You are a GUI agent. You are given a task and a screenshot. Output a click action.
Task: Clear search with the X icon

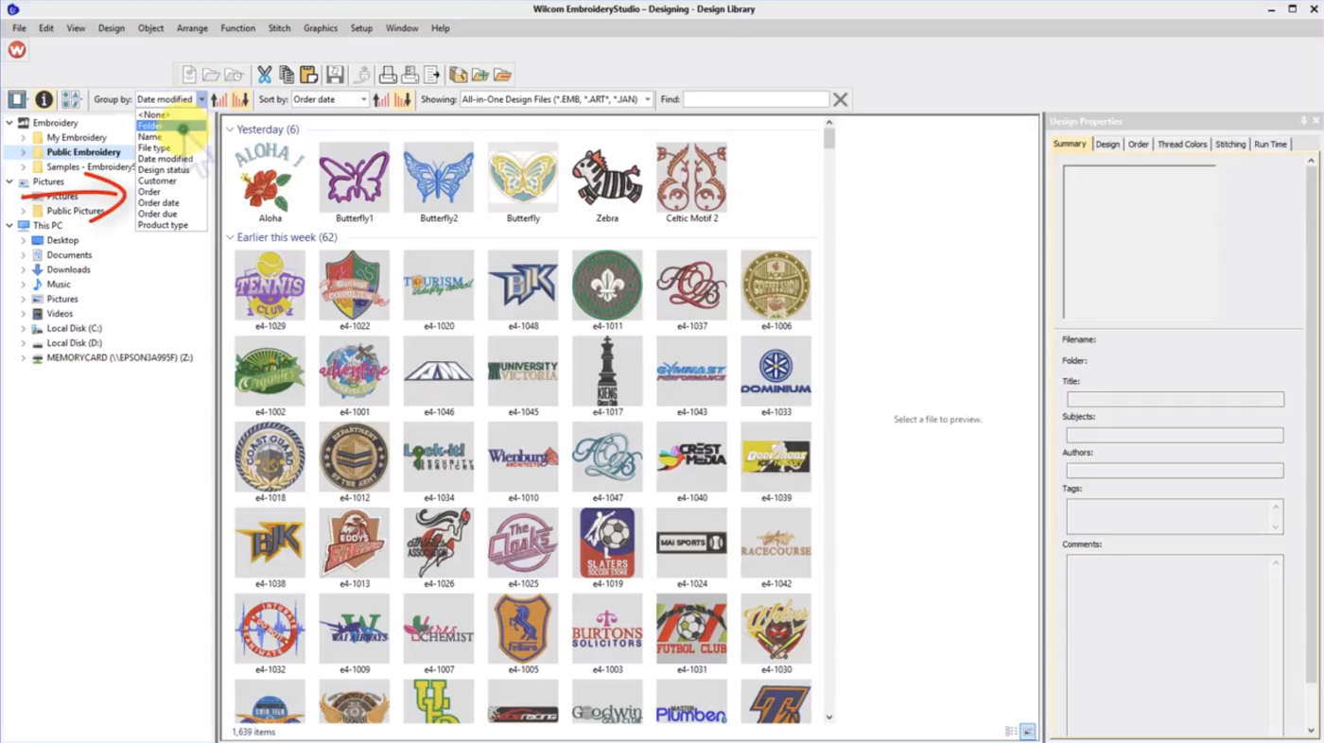tap(840, 99)
